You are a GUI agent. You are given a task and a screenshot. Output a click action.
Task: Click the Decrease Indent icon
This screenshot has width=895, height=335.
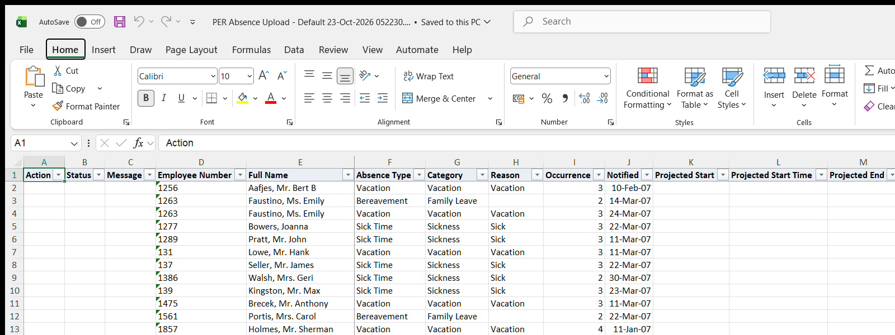click(365, 98)
